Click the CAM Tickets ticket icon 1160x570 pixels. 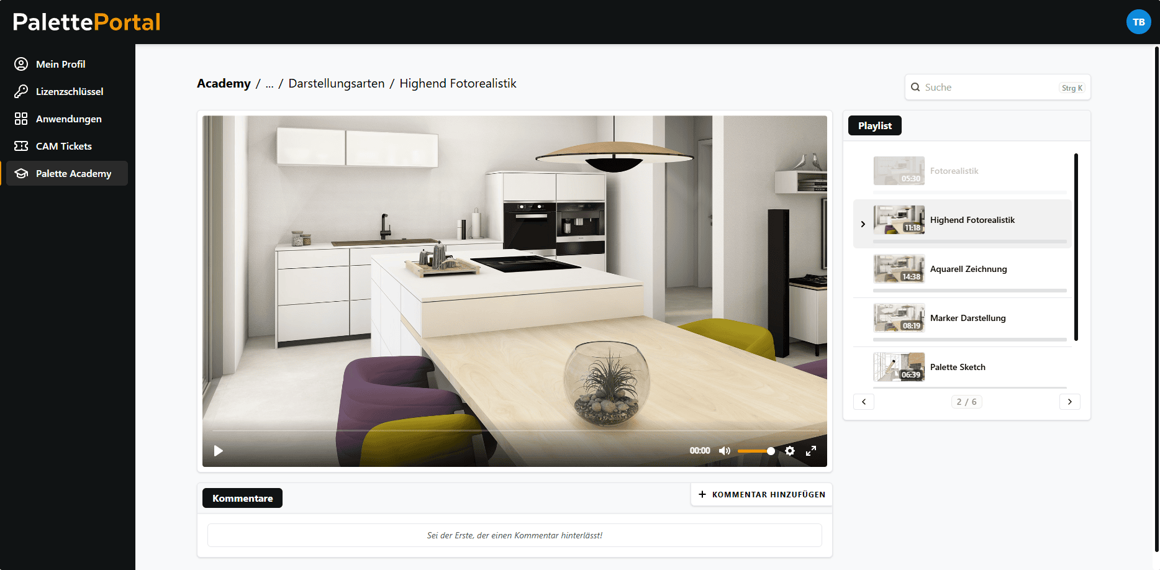(21, 146)
